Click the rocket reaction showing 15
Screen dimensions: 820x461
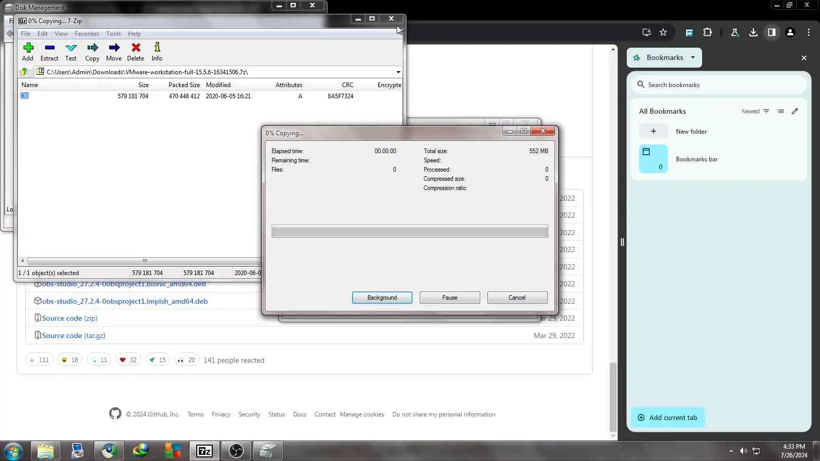pos(157,360)
